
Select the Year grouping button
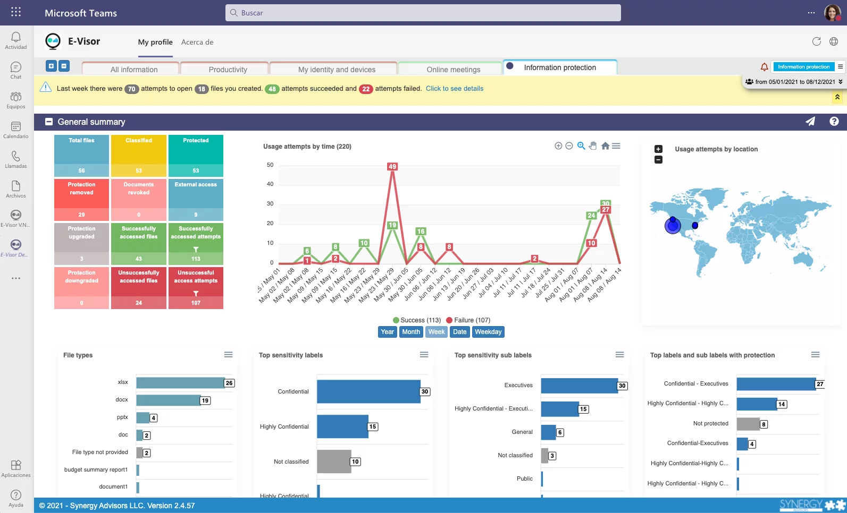pos(388,332)
